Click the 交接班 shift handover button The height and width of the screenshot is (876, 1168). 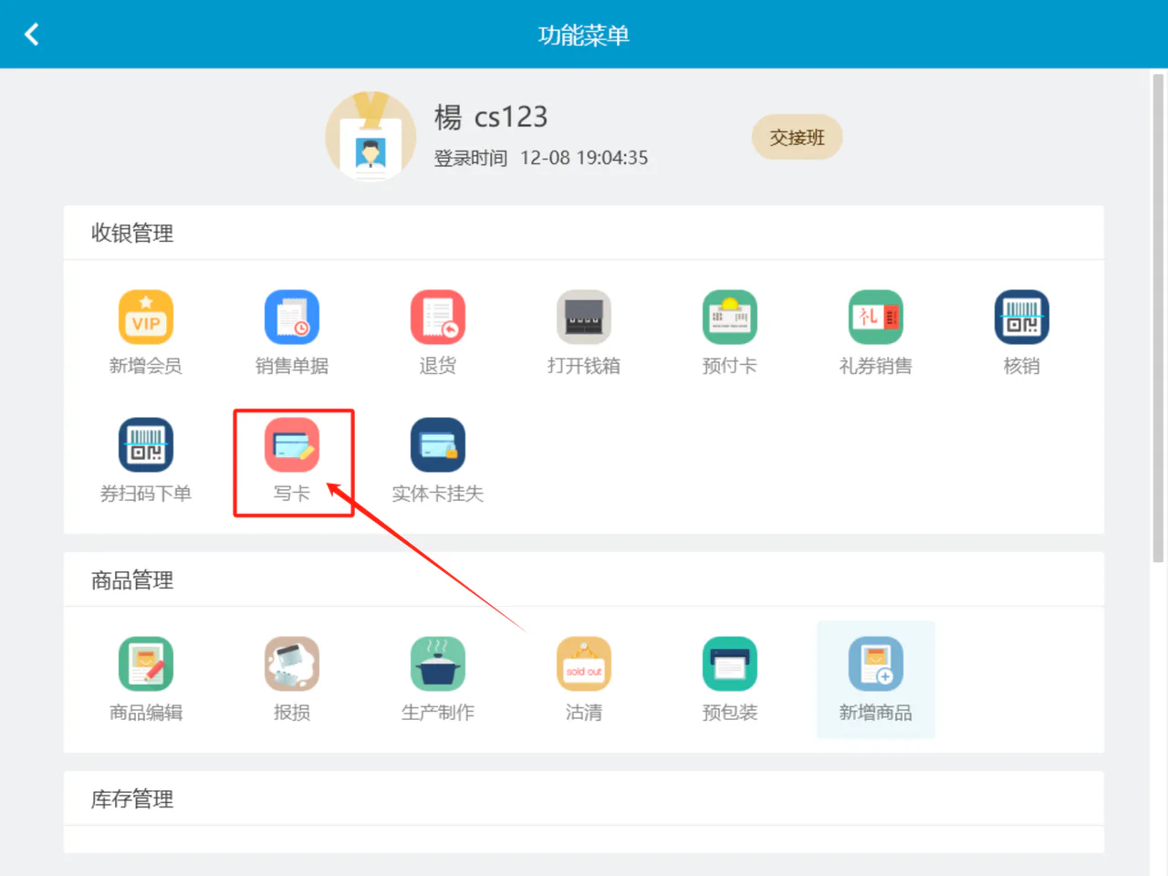click(798, 137)
